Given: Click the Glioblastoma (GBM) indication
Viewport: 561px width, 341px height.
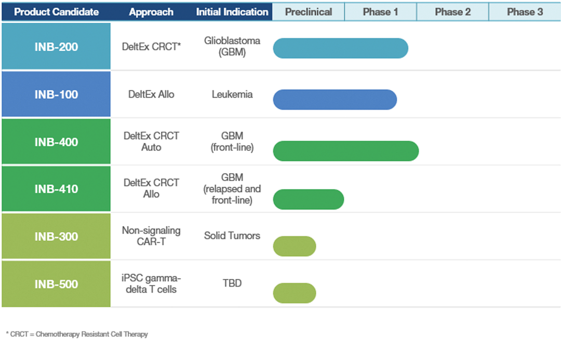Looking at the screenshot, I should coord(232,47).
